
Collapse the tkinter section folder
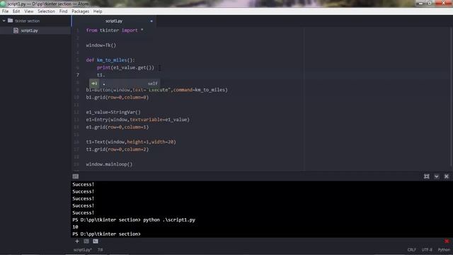pyautogui.click(x=4, y=21)
